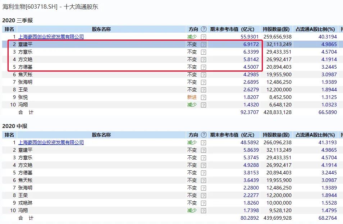343x224 pixels.
Task: Click question mark icon for 焦天彬 in 中报
Action: [x=203, y=180]
